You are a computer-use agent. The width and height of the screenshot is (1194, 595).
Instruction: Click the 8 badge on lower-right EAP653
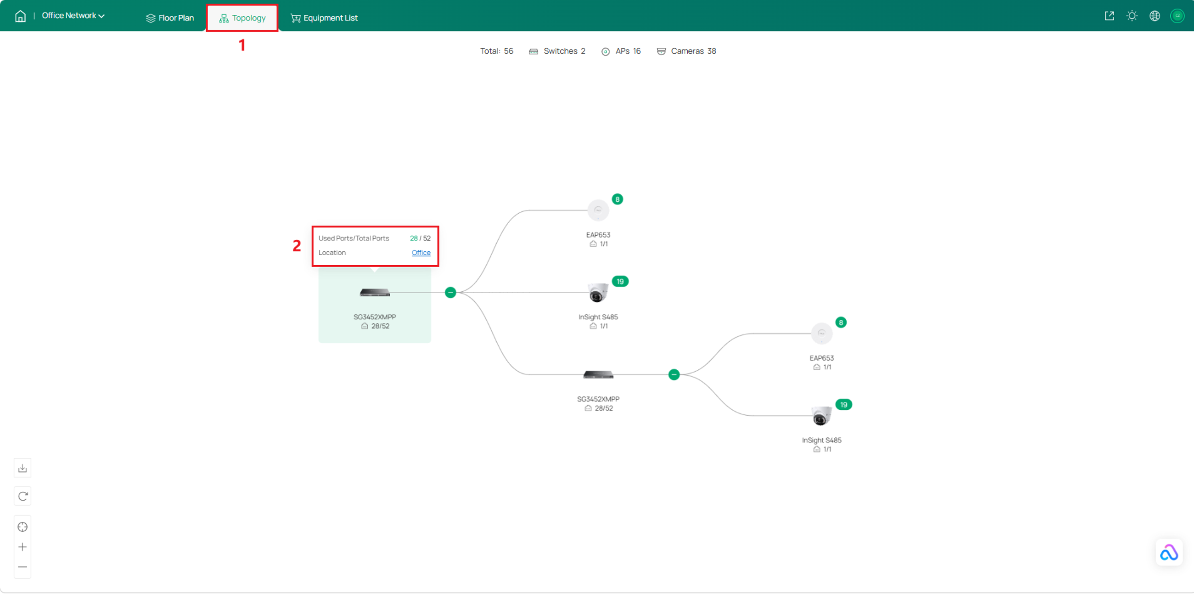pos(841,323)
